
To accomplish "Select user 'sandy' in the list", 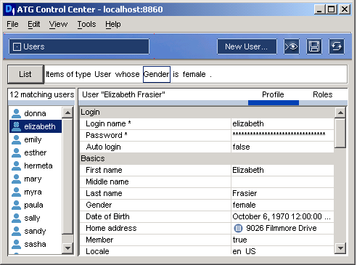I will coord(35,231).
